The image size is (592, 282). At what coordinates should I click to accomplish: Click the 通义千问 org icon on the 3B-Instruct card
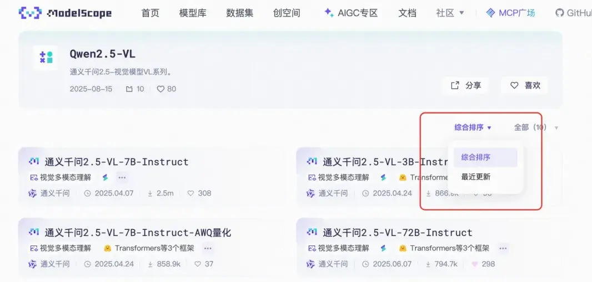click(310, 193)
